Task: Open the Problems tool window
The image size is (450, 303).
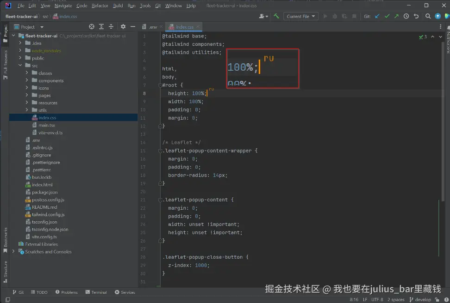Action: point(66,292)
